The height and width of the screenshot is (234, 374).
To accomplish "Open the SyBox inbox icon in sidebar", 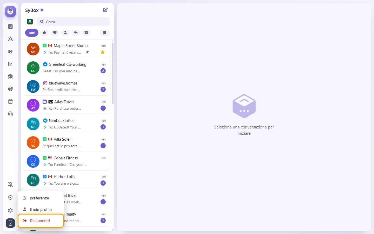I will [x=10, y=11].
